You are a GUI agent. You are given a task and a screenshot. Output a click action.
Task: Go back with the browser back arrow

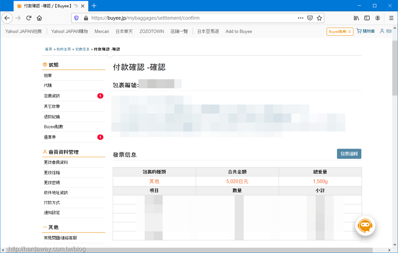(7, 18)
